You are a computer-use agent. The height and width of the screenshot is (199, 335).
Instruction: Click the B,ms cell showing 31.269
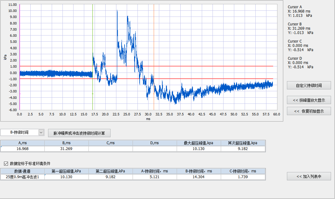click(66, 149)
